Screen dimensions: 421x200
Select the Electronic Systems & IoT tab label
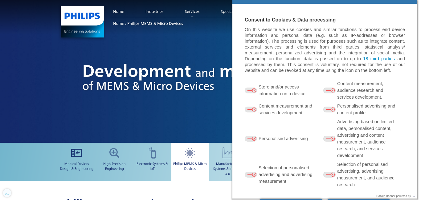(x=152, y=166)
